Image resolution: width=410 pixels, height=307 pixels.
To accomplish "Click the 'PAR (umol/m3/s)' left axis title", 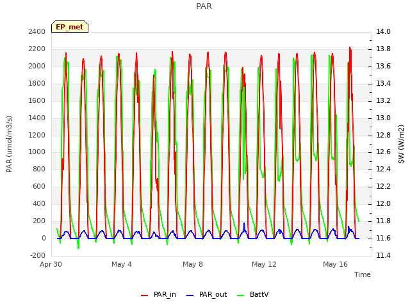I will coord(9,144).
